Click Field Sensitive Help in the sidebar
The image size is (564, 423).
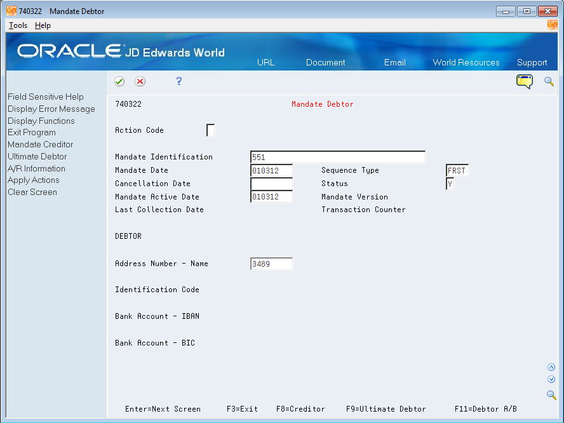pos(46,97)
